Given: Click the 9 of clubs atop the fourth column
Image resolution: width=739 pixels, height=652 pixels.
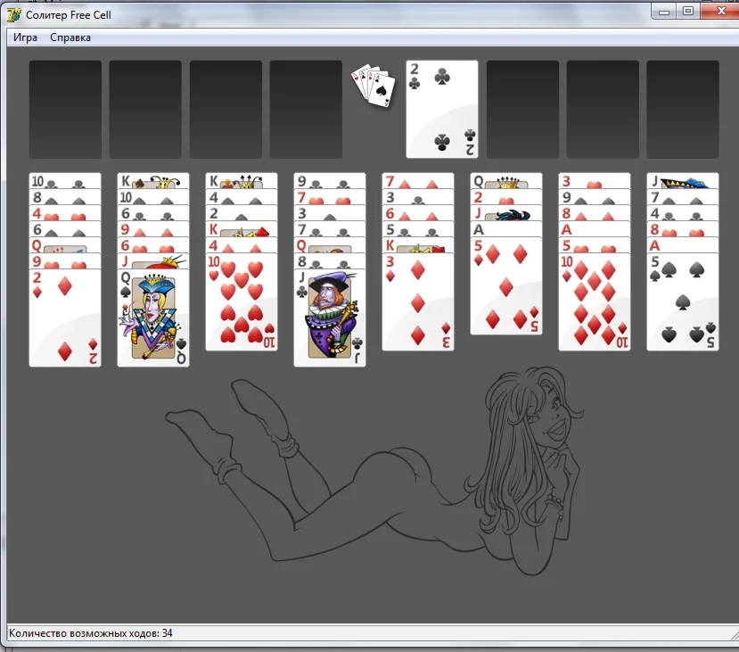Looking at the screenshot, I should coord(330,181).
